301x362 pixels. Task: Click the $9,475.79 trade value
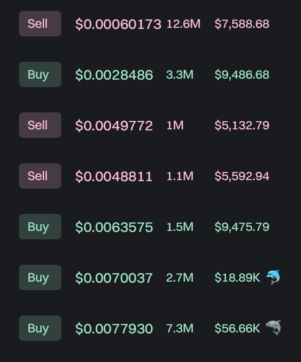[x=242, y=227]
